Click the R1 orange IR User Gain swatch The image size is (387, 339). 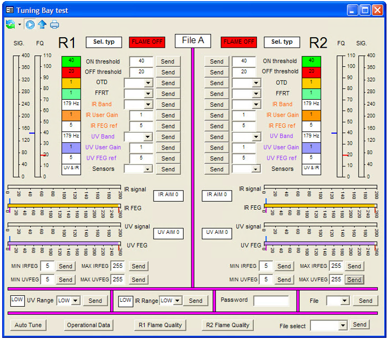tap(71, 116)
